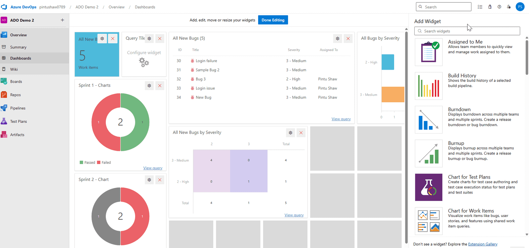Open the Help icon in header
The height and width of the screenshot is (248, 529).
pyautogui.click(x=499, y=7)
